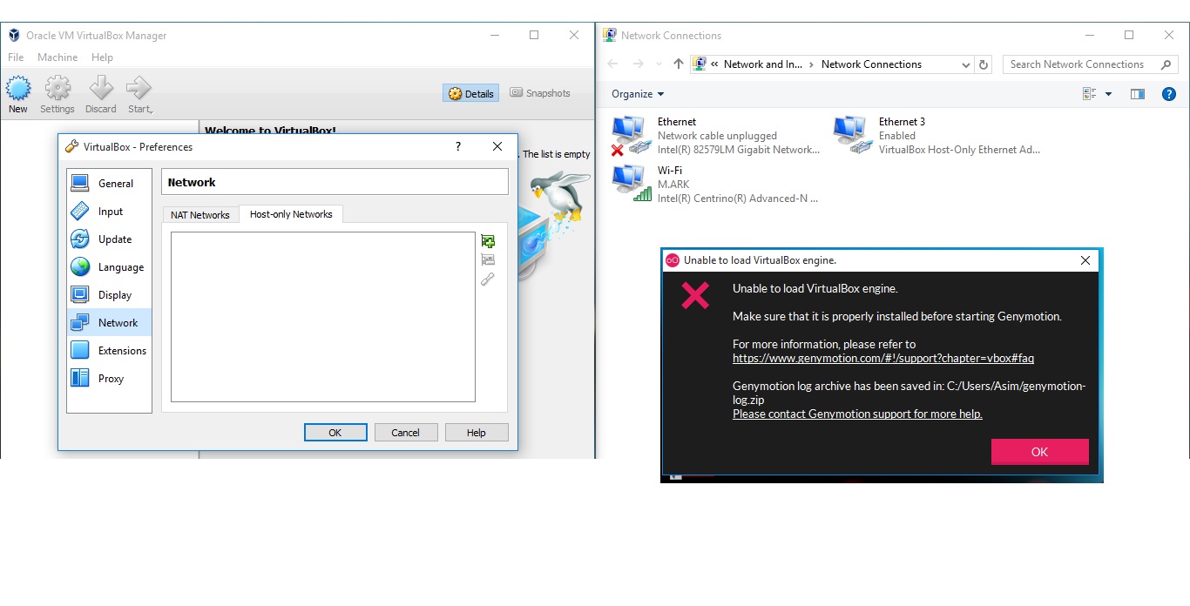The image size is (1190, 606).
Task: Close the Genymotion error dialog
Action: click(1085, 260)
